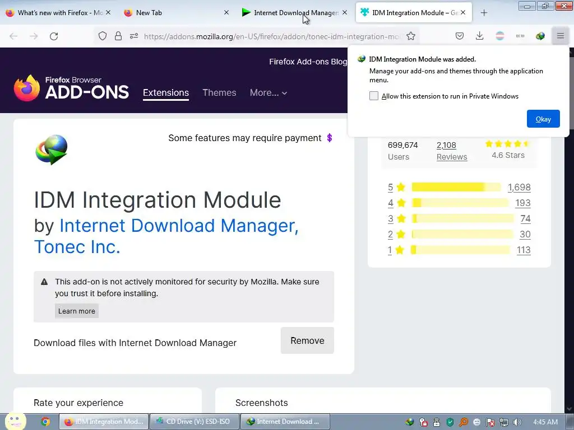The image size is (574, 430).
Task: Click the IDM extension icon in the toolbar
Action: (540, 36)
